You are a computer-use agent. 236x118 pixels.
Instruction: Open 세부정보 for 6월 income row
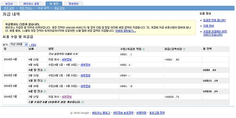[x=86, y=86]
